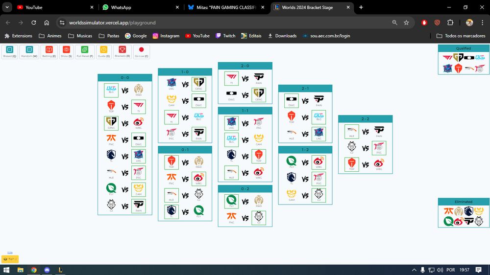Pick FNC in the 0-1 FNC vs WBG match

(171, 179)
